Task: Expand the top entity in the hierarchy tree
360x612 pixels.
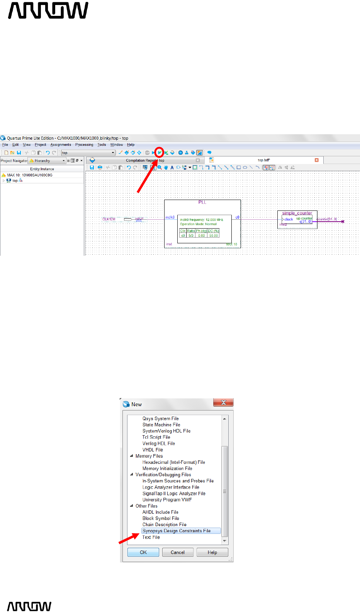Action: [x=3, y=181]
